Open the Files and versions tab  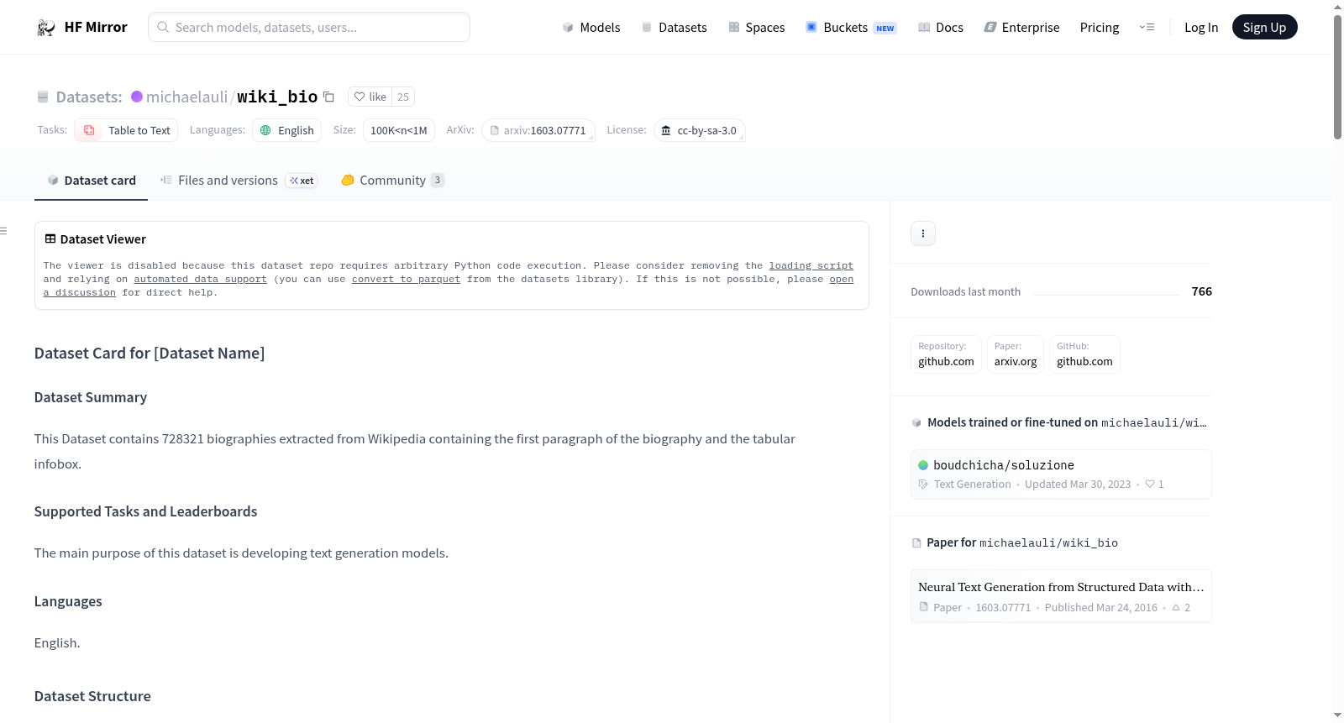(x=239, y=181)
